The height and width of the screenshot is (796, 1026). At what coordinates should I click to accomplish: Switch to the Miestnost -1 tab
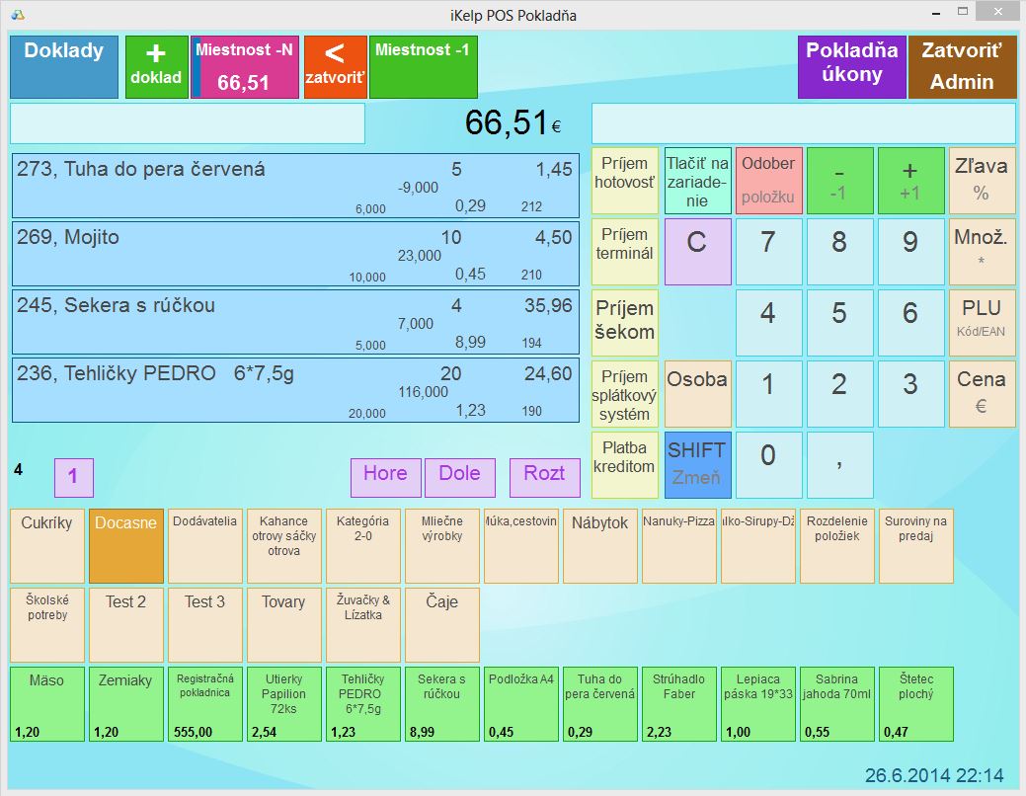coord(423,67)
